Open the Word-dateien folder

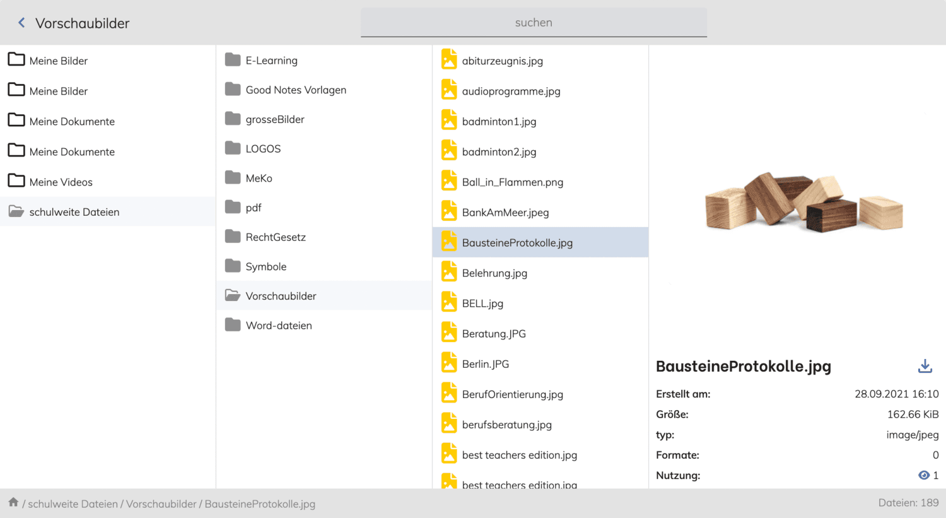[x=278, y=325]
